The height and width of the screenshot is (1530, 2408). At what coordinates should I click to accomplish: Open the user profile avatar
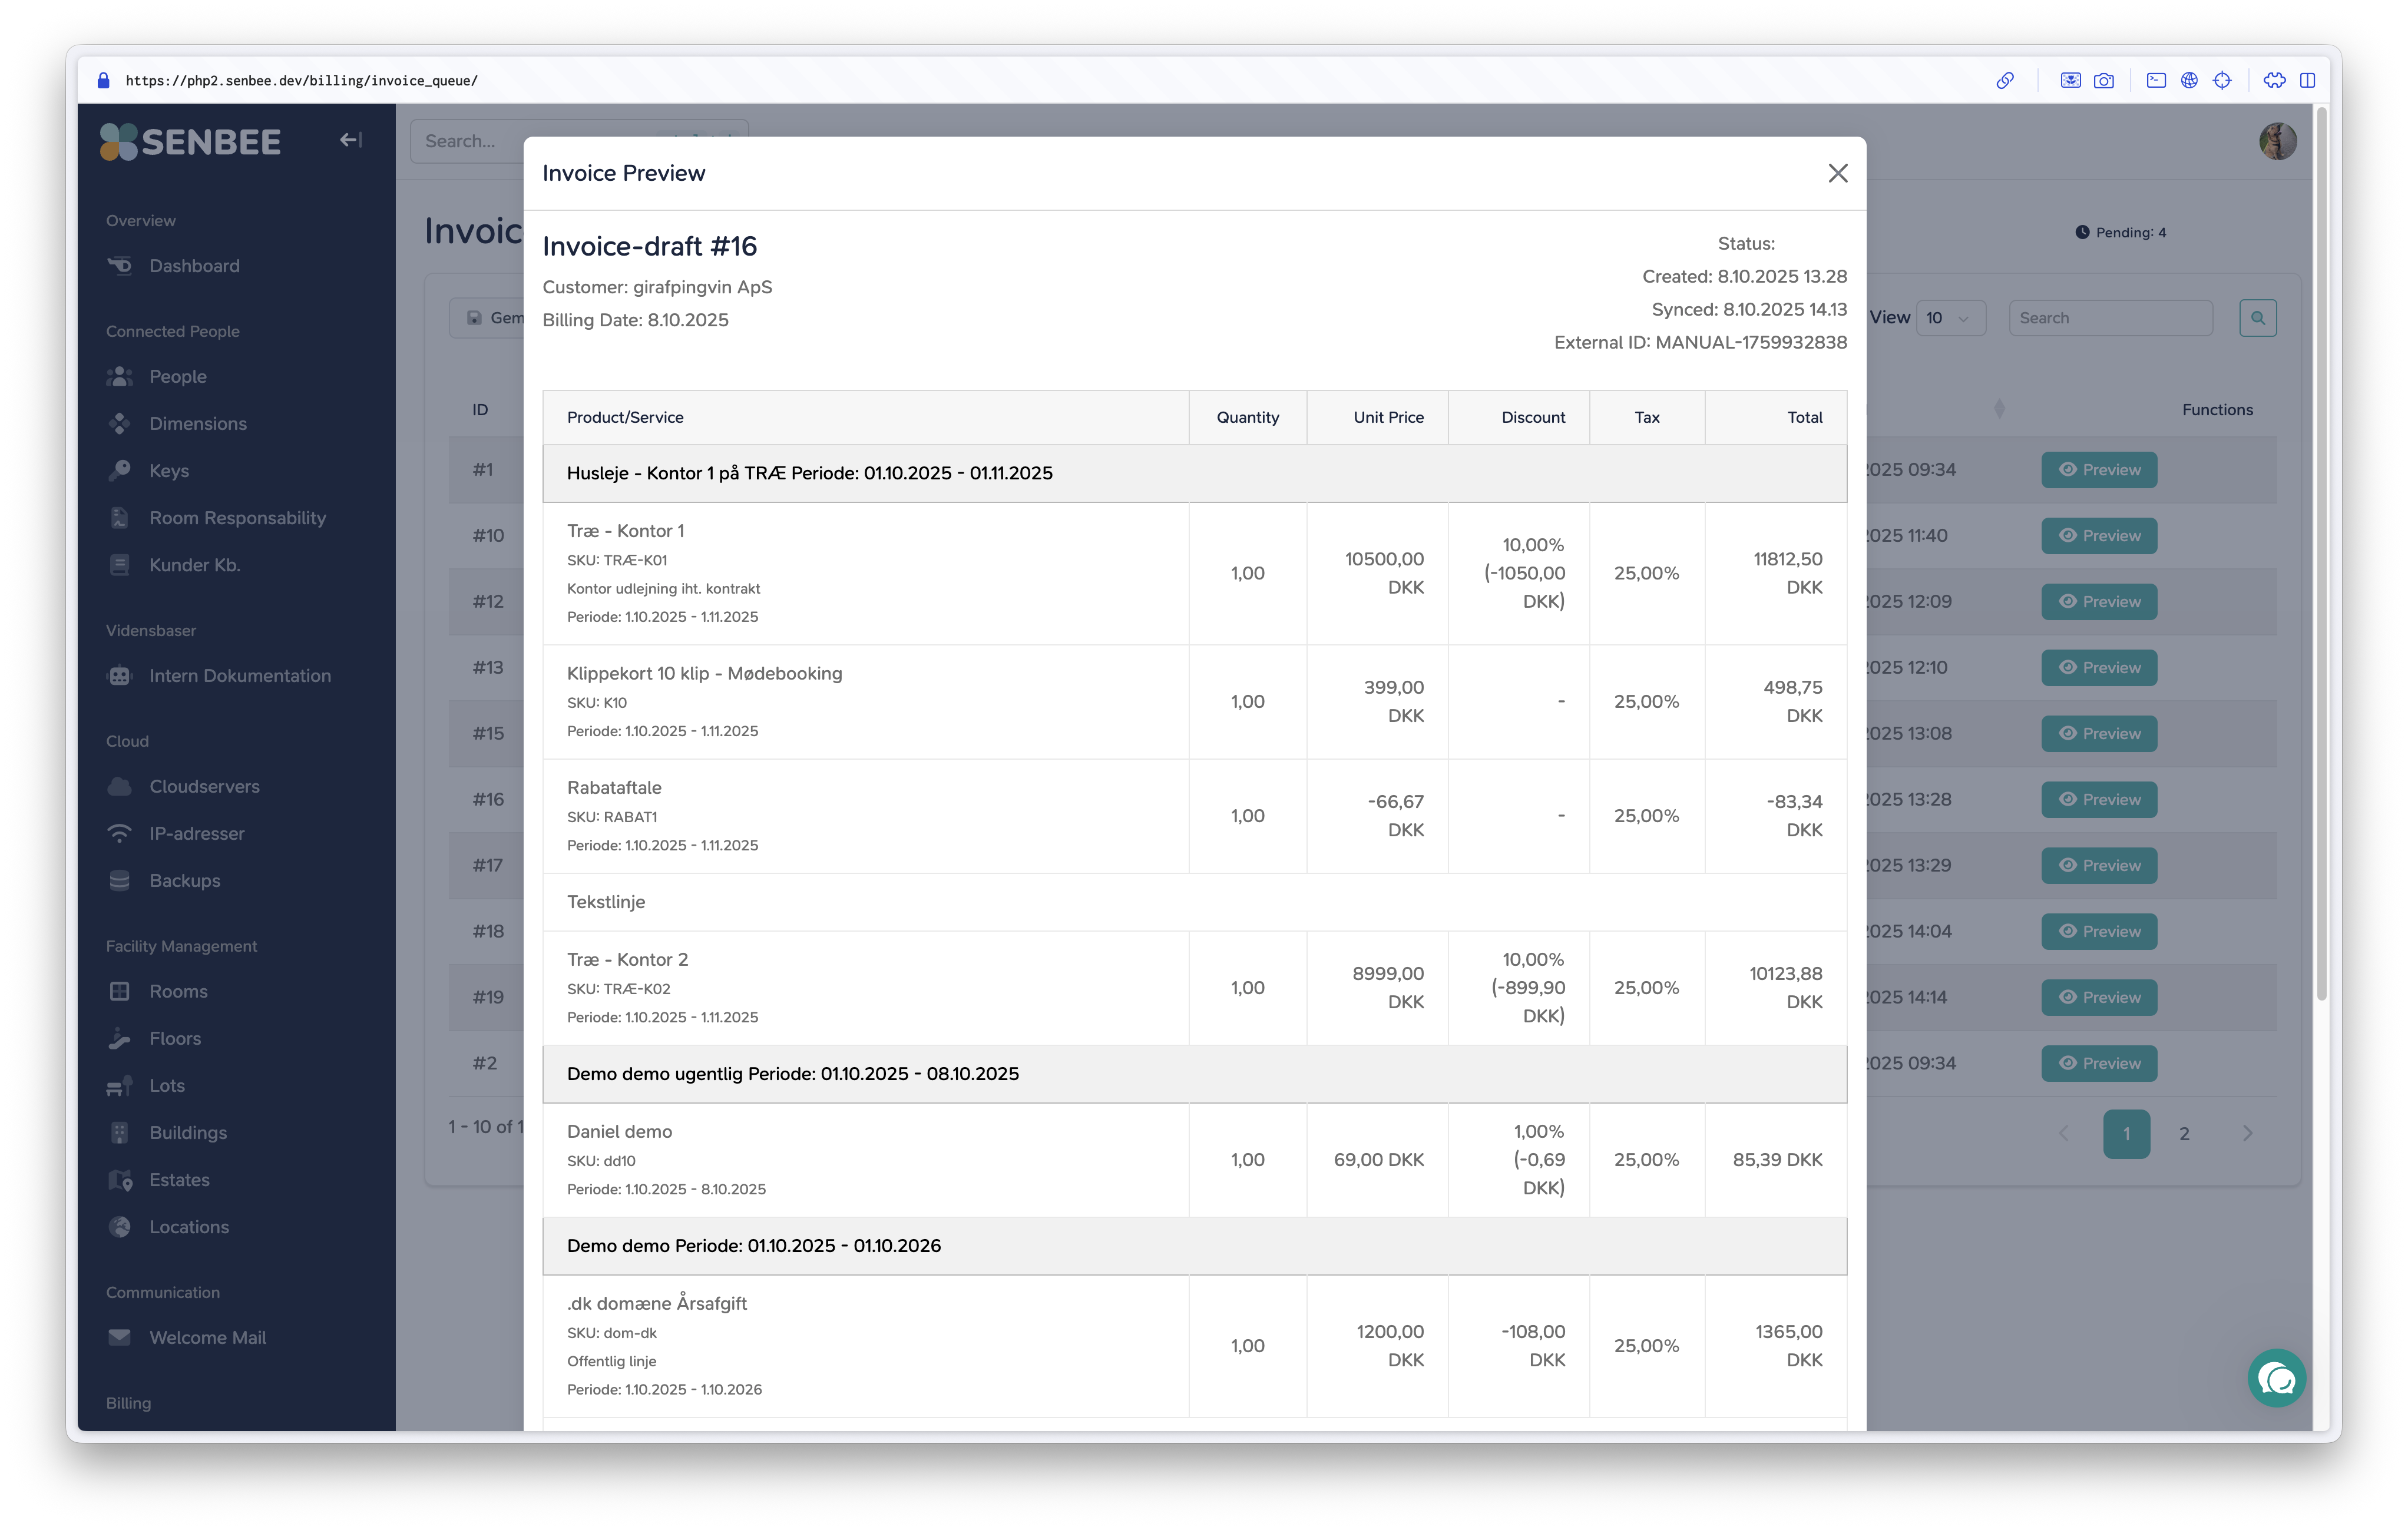point(2277,141)
